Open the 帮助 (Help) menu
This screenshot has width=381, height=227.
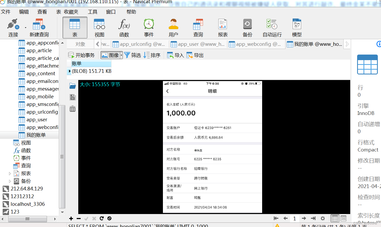pyautogui.click(x=131, y=12)
